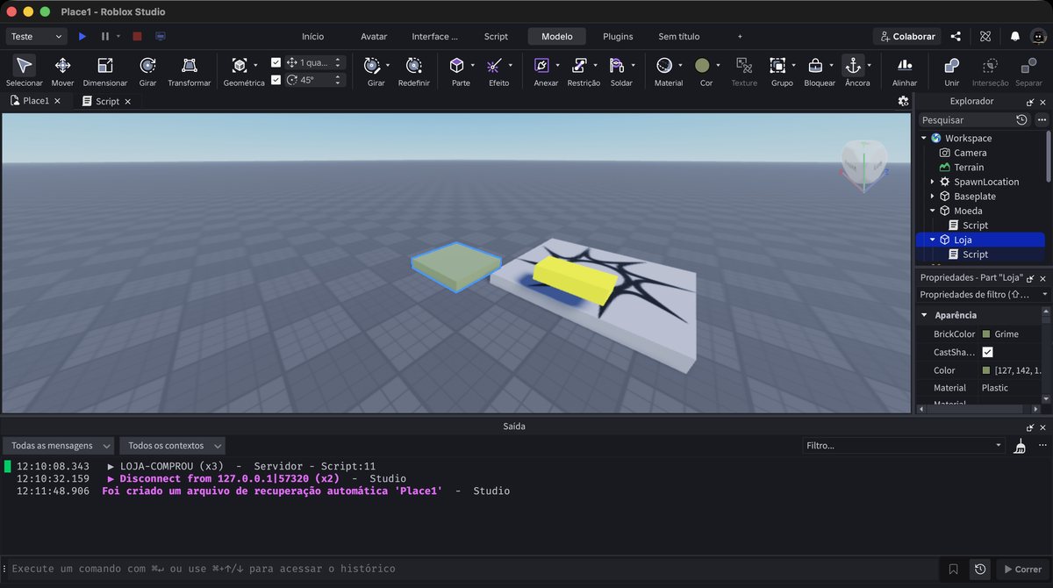Expand the Geométrica dropdown arrow
1053x588 pixels.
[255, 66]
